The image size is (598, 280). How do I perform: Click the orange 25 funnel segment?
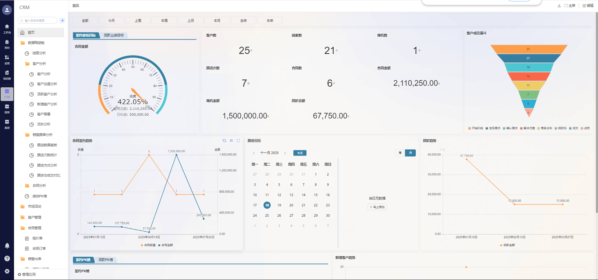(x=528, y=49)
